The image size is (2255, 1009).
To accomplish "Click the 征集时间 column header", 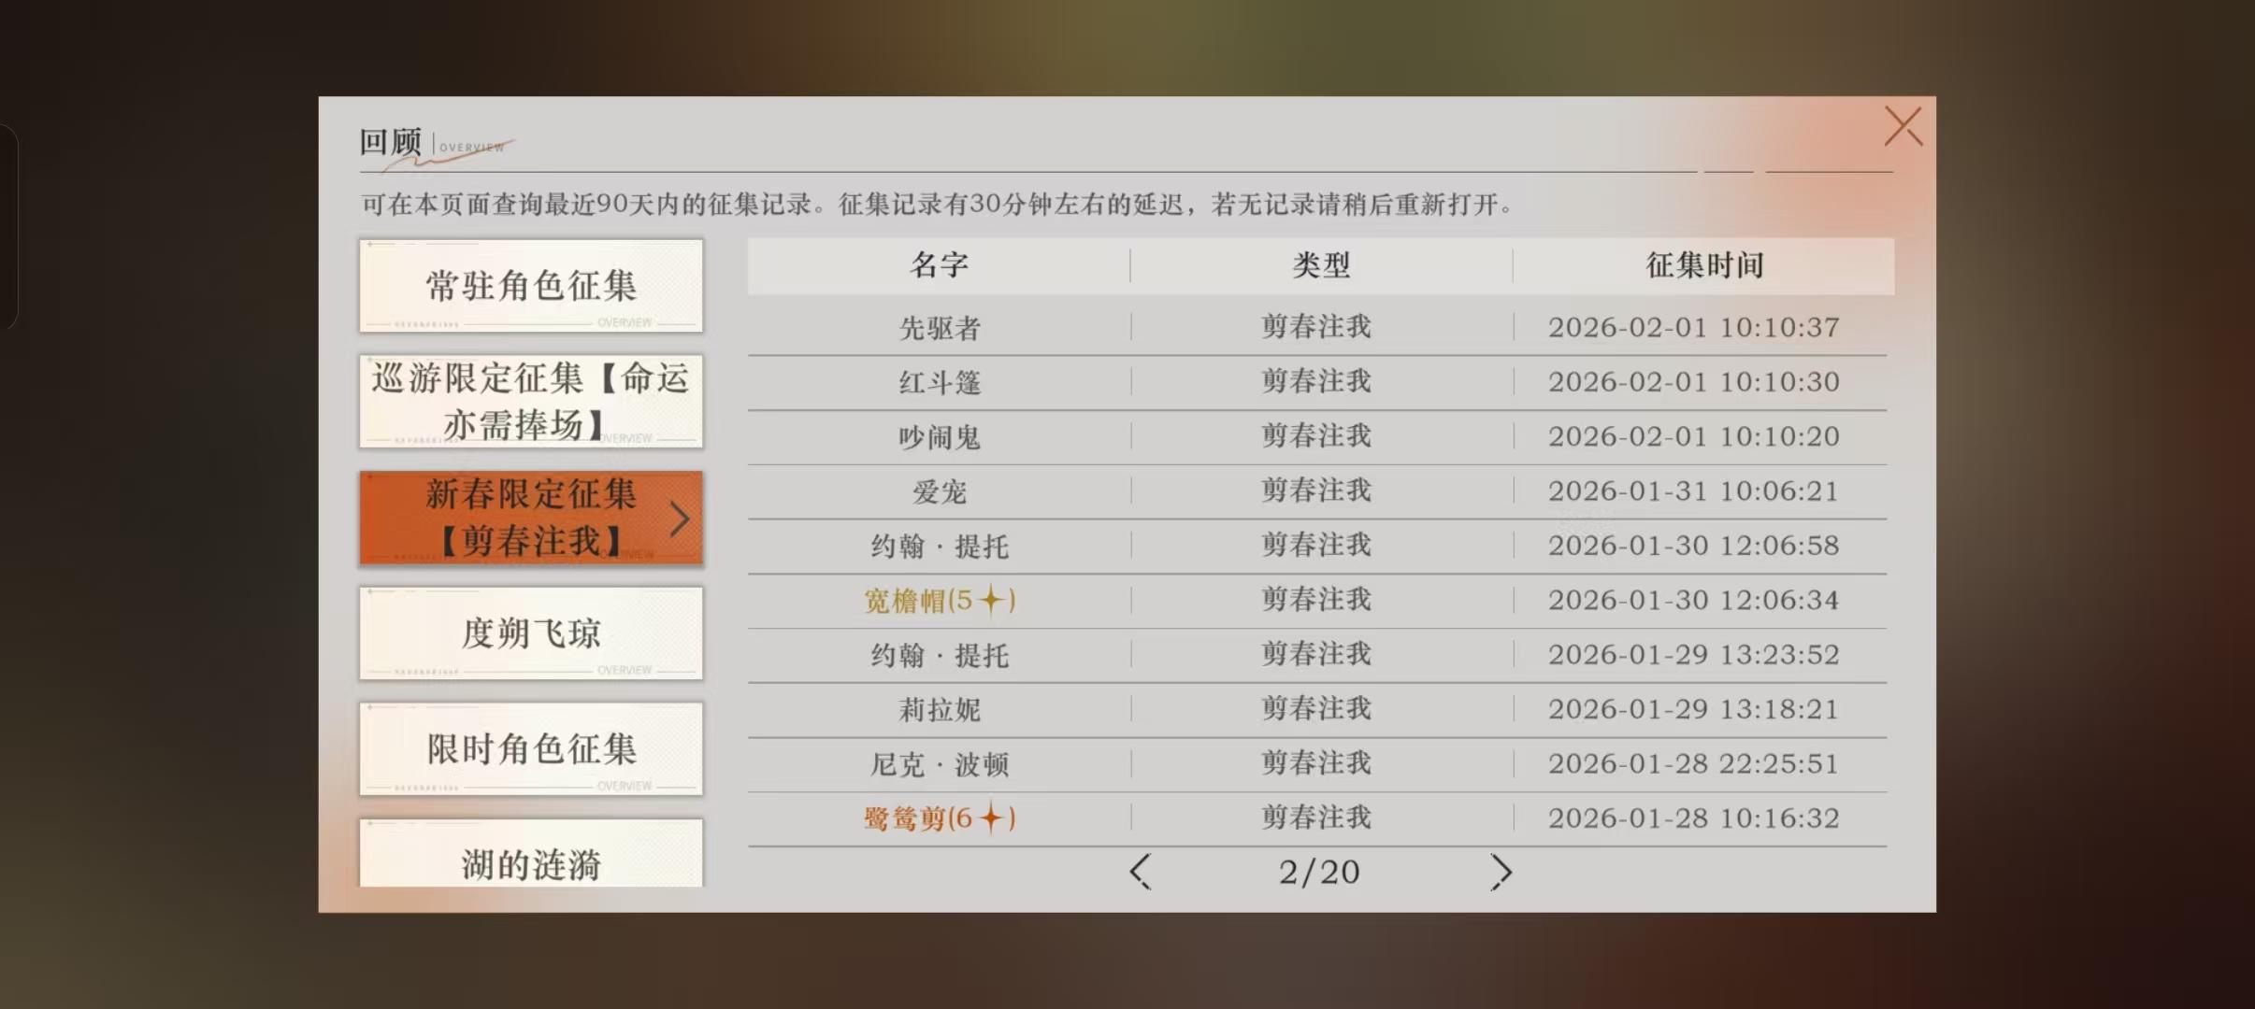I will (1703, 265).
